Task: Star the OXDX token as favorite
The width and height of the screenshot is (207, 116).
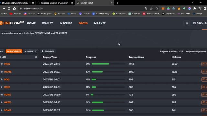Action: (2, 102)
